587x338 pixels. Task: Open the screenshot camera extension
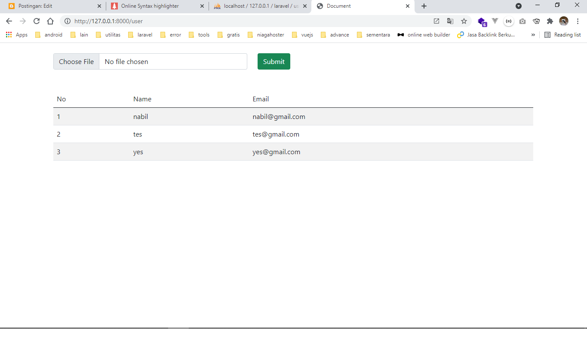coord(522,21)
